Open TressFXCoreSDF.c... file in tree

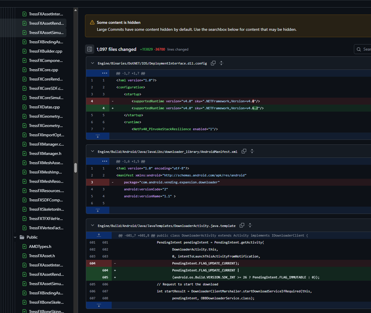coord(46,88)
